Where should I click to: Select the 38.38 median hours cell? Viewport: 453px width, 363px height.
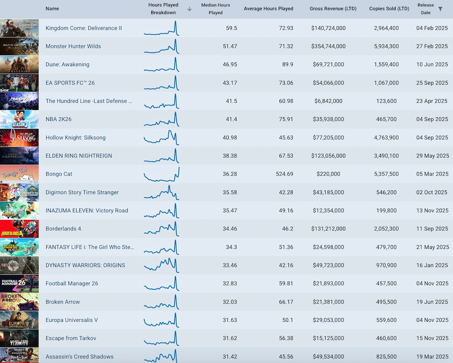[x=230, y=156]
